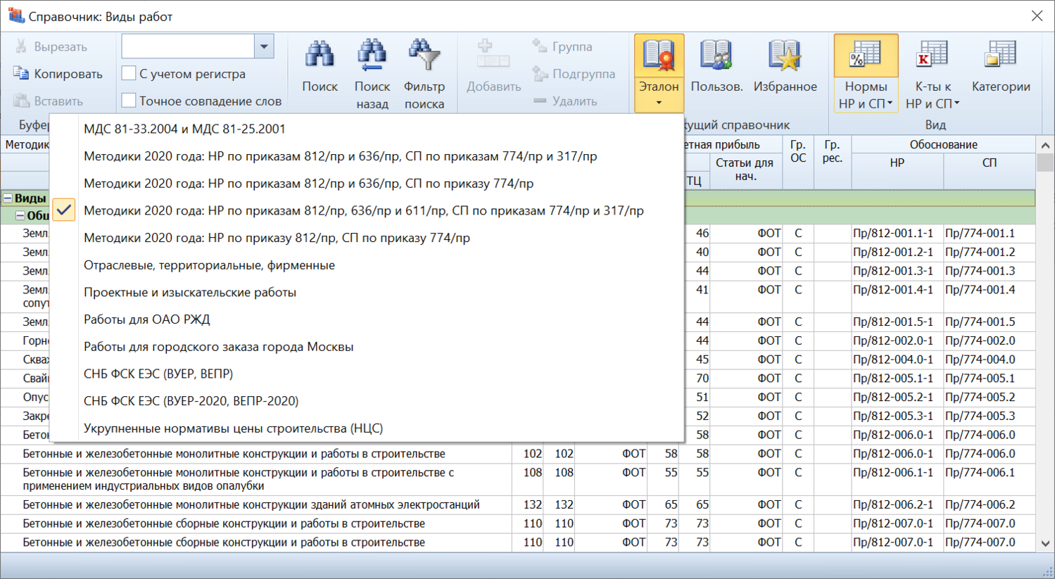Open the К-ты к НР и СП icon
This screenshot has height=579, width=1055.
pyautogui.click(x=932, y=57)
